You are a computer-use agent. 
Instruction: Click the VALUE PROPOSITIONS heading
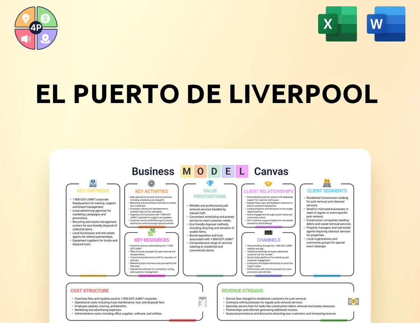(210, 194)
